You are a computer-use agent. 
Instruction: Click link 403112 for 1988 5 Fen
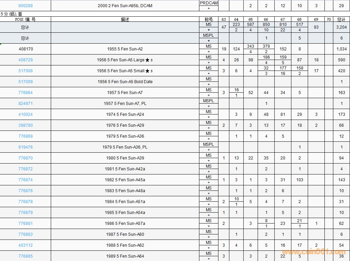click(x=26, y=245)
